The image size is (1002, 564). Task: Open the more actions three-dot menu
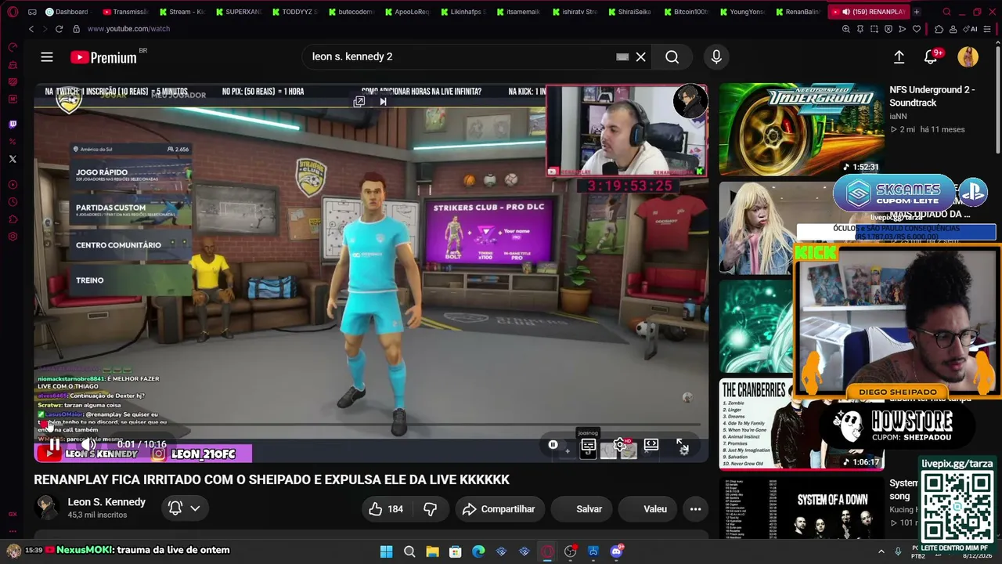(x=695, y=509)
